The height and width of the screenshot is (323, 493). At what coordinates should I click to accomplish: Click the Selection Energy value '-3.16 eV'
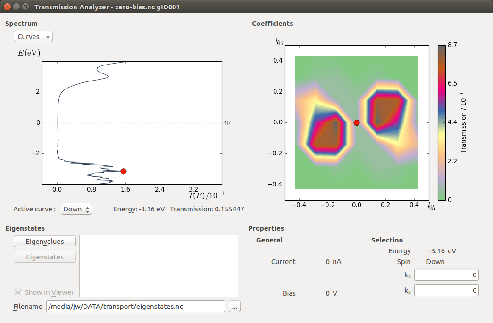443,251
